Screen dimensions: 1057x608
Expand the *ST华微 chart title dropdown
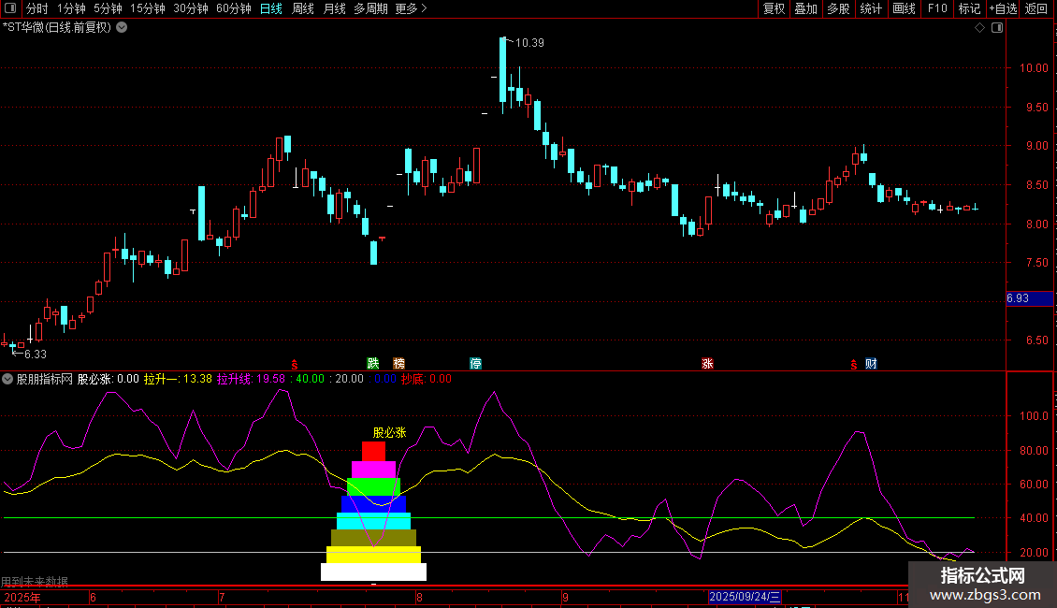122,28
